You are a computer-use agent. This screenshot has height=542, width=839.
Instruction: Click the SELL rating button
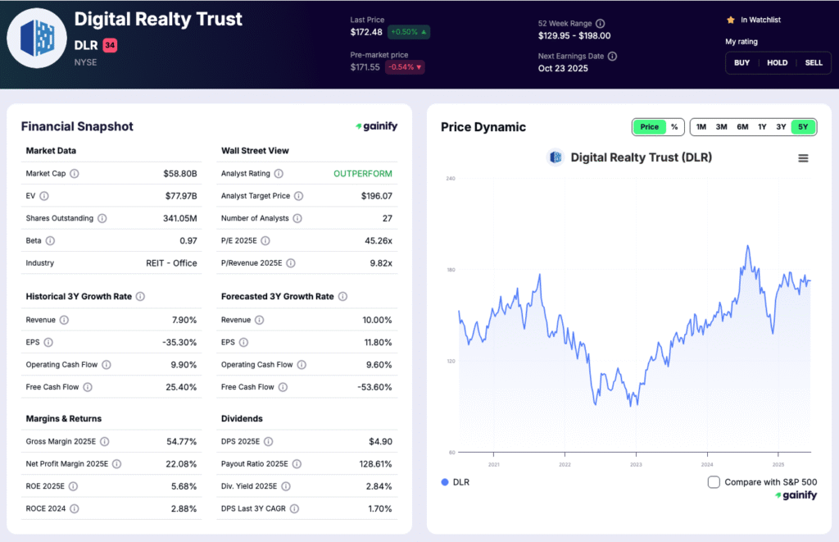(x=814, y=62)
